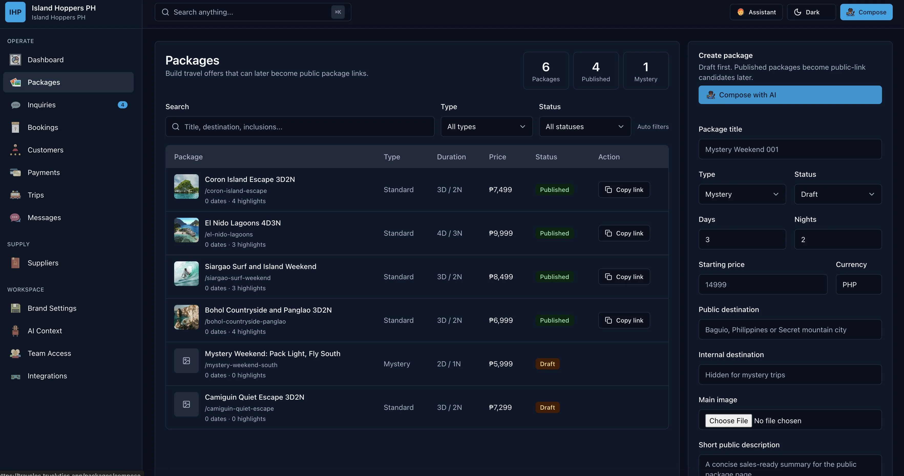Click the Siargao Surf thumbnail image
904x476 pixels.
coord(186,273)
